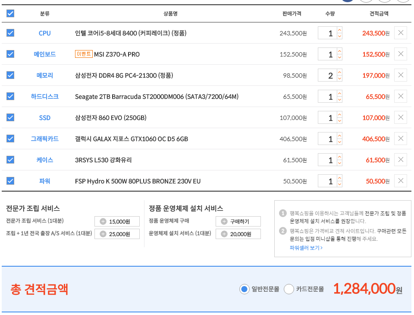The height and width of the screenshot is (315, 414).
Task: Open the 파워 category link
Action: pyautogui.click(x=44, y=181)
